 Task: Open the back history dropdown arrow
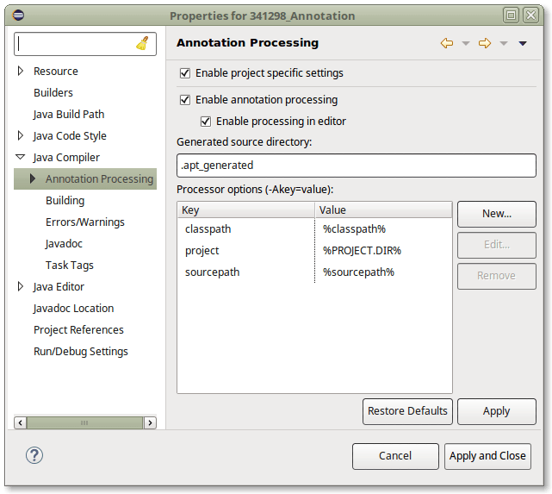466,43
